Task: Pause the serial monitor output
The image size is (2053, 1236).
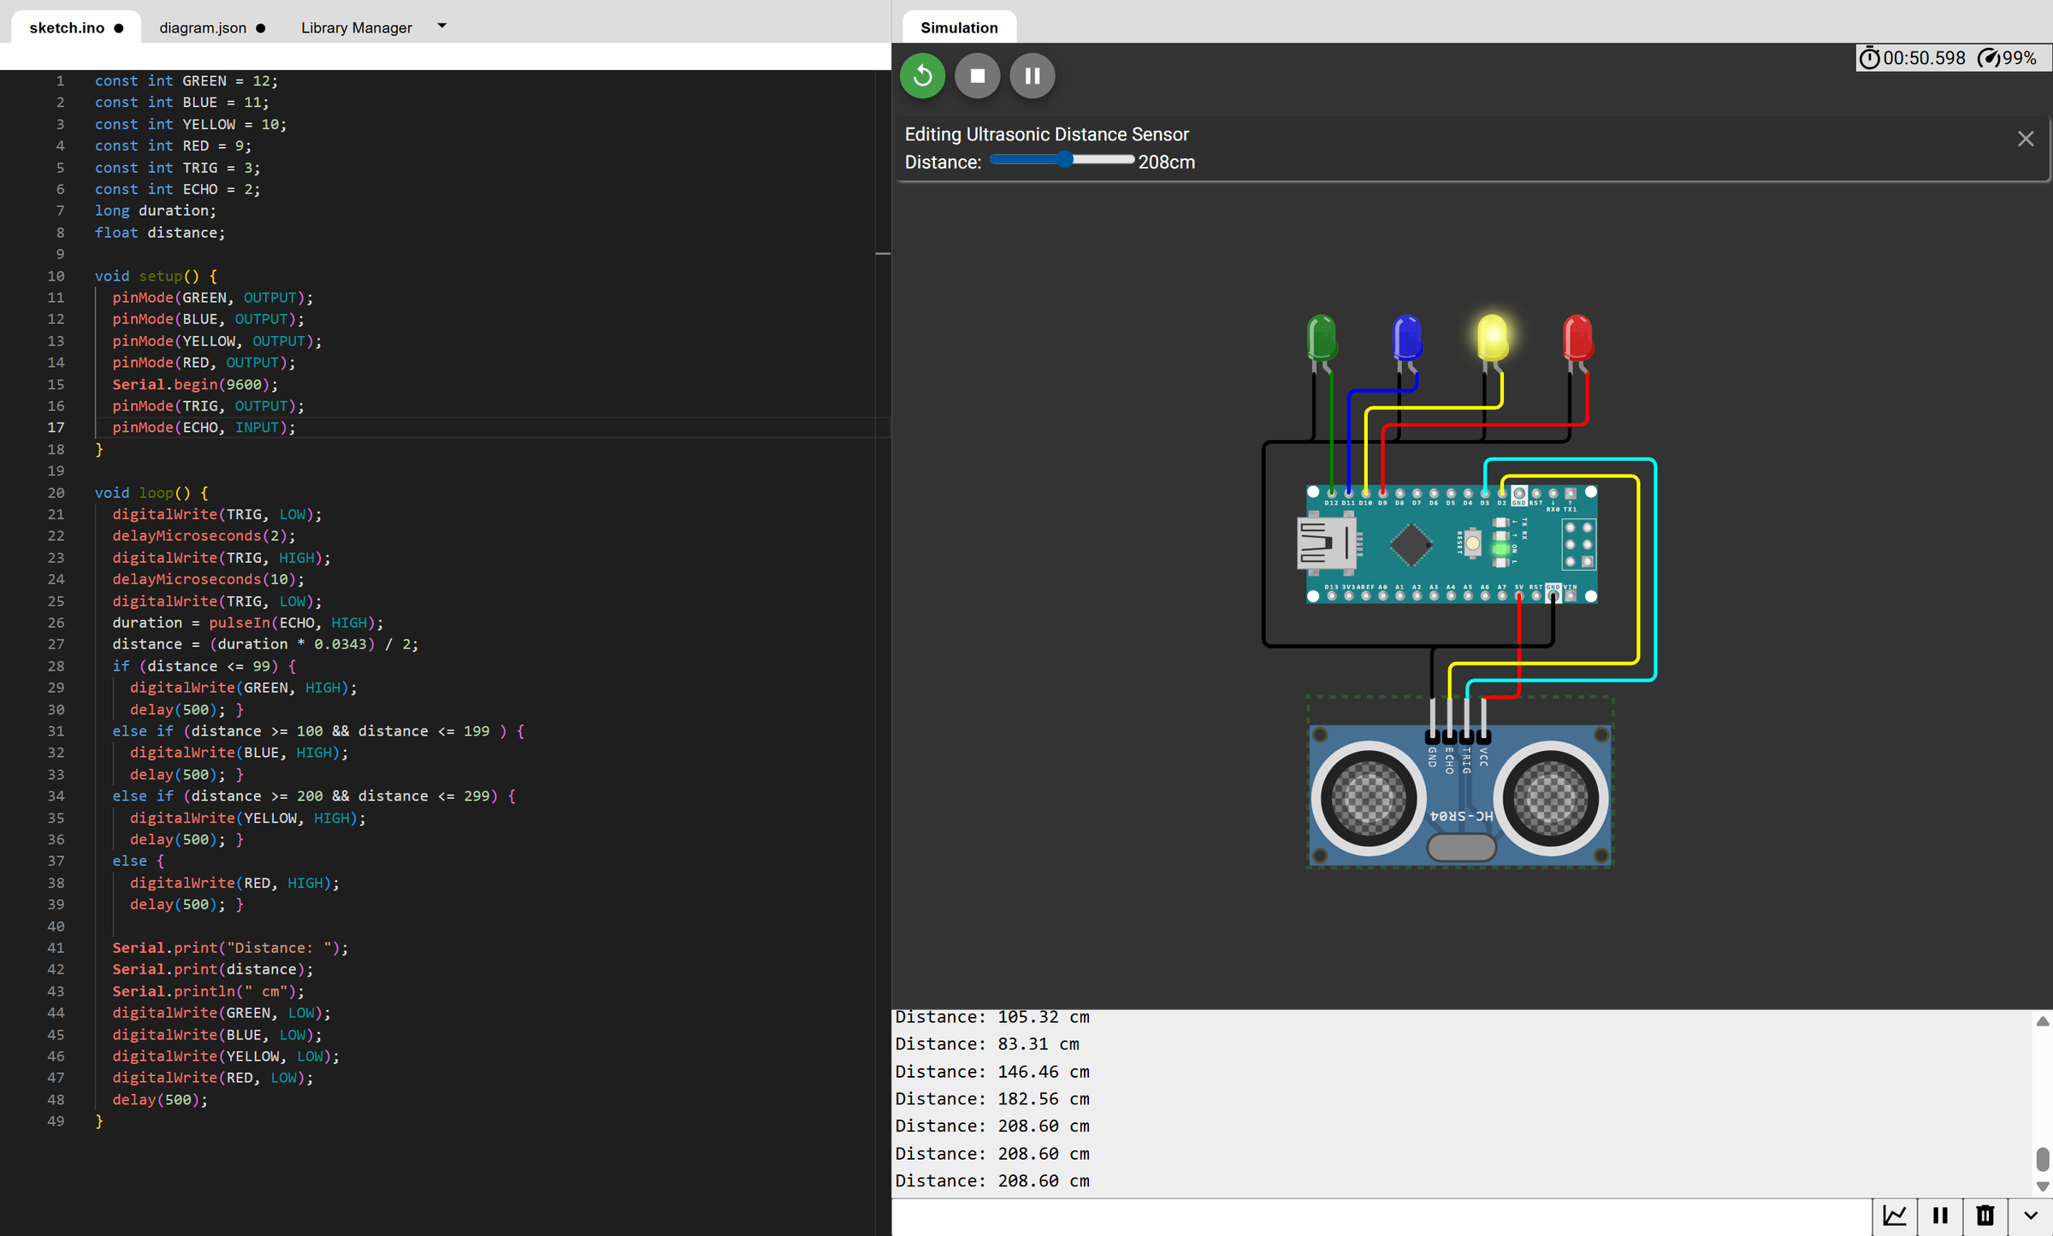Action: (x=1940, y=1215)
